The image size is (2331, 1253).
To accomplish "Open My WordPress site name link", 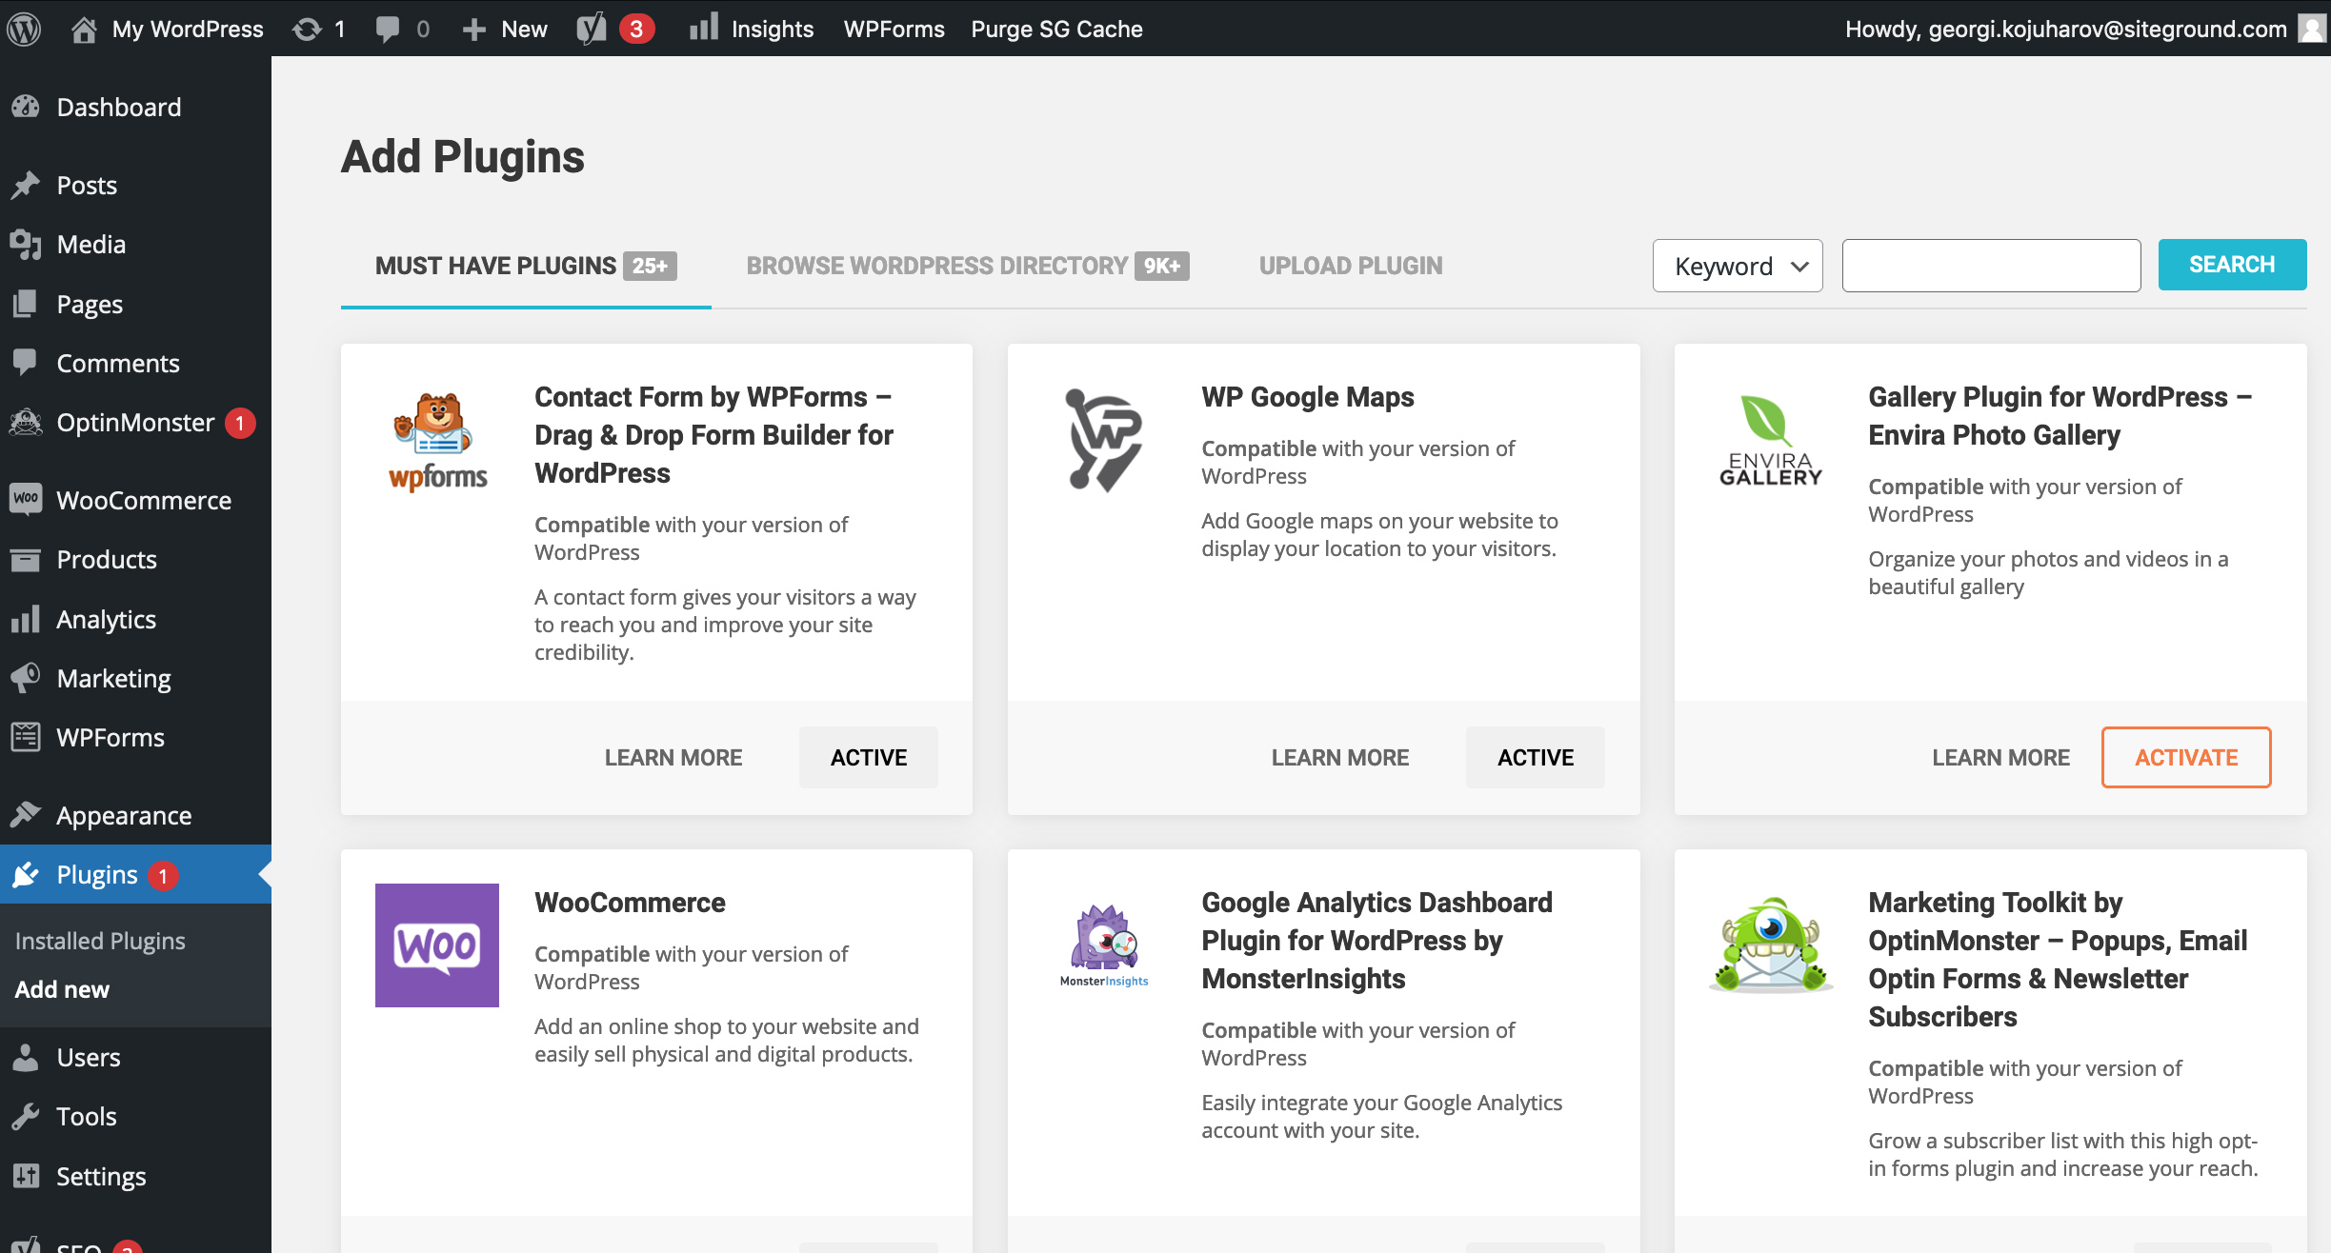I will 188,29.
